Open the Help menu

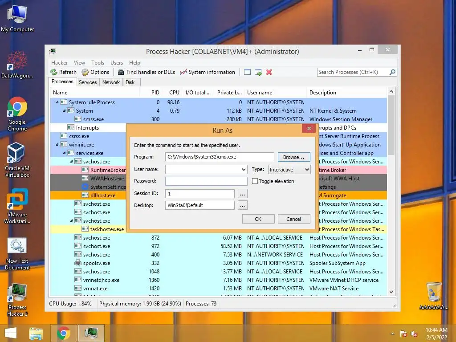(134, 62)
